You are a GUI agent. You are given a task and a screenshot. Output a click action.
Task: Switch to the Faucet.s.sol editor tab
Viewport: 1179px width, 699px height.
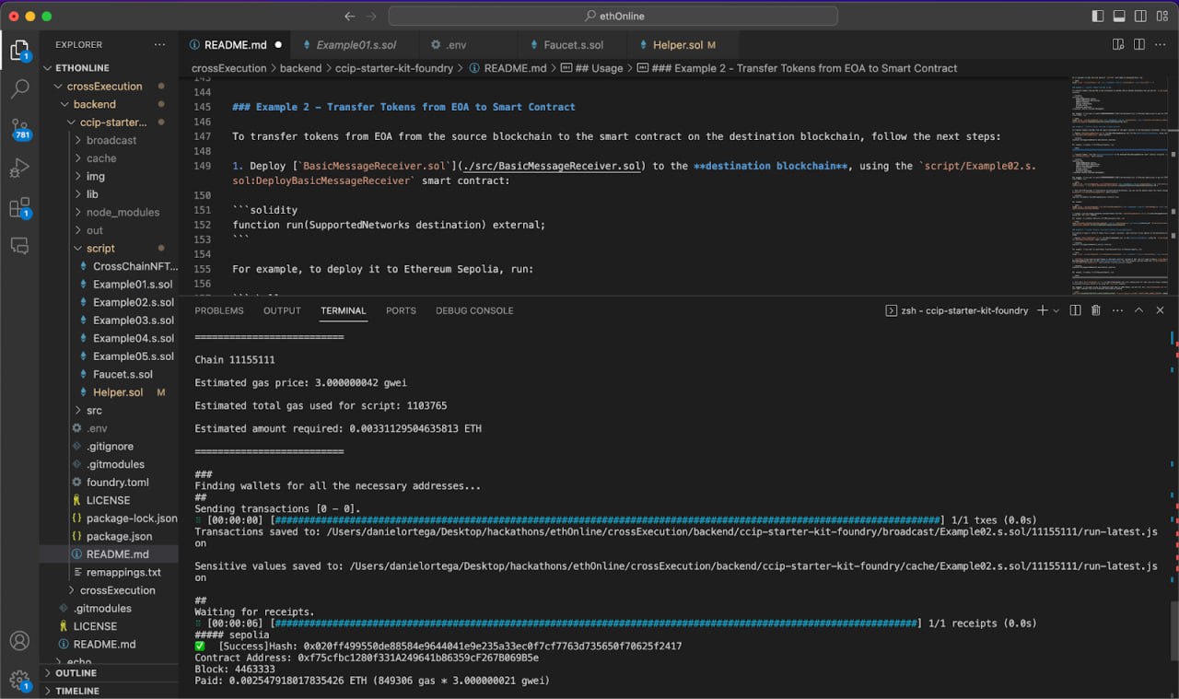tap(573, 44)
